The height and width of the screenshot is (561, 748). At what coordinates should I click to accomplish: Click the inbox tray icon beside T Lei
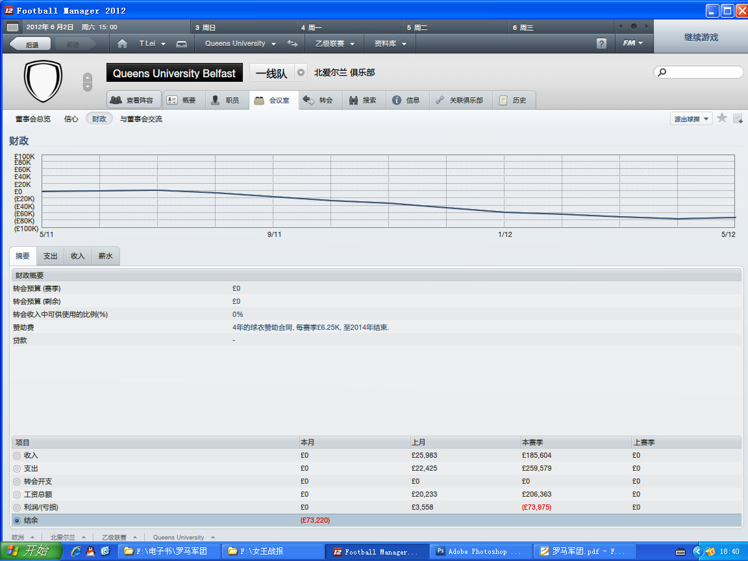182,44
